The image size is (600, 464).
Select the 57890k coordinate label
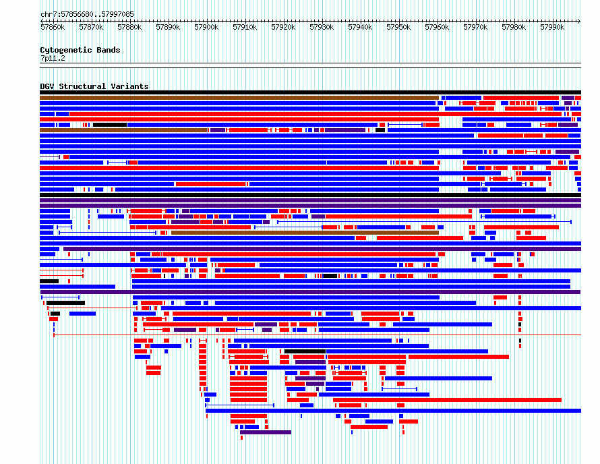[168, 28]
